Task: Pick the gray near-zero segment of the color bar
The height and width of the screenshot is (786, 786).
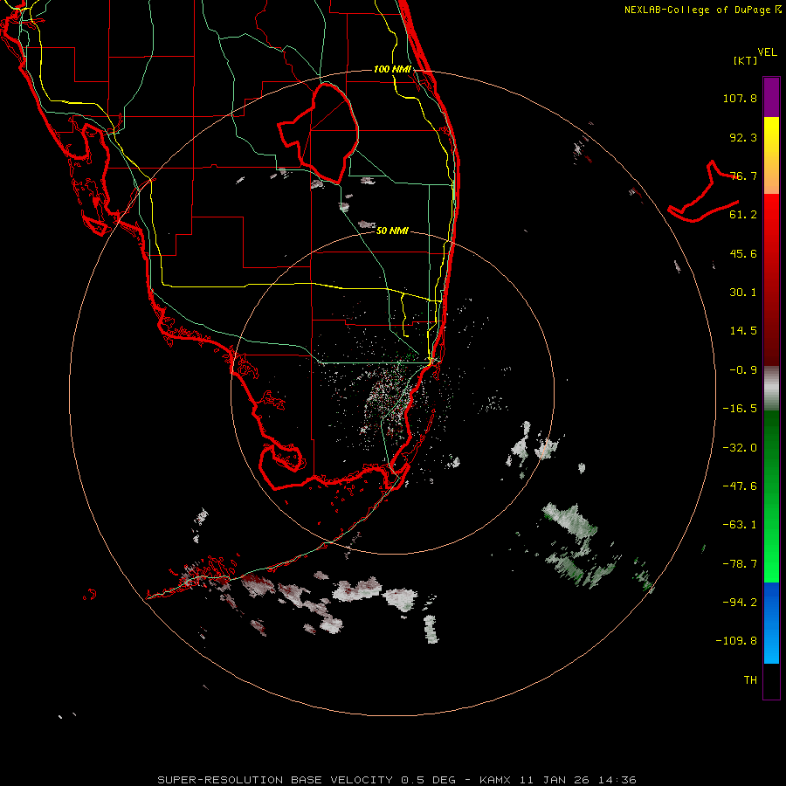Action: click(771, 387)
